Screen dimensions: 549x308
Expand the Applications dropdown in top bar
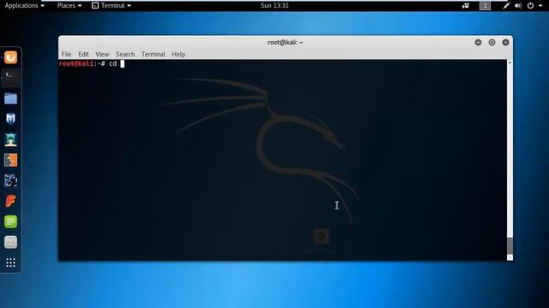[x=24, y=6]
